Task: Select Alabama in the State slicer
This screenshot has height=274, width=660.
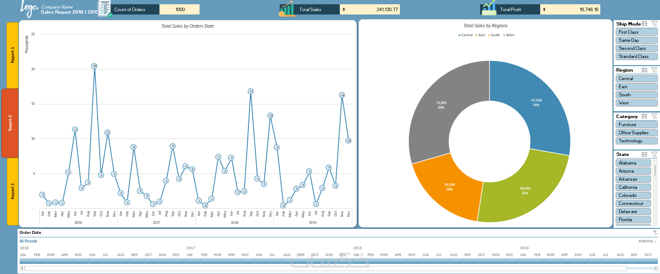Action: tap(633, 163)
